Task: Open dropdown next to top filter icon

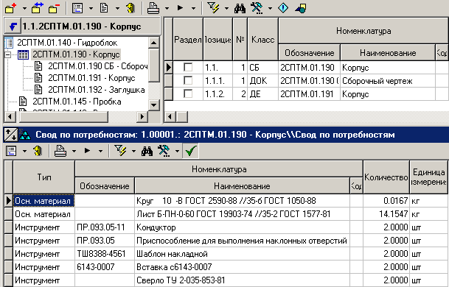Action: point(227,9)
